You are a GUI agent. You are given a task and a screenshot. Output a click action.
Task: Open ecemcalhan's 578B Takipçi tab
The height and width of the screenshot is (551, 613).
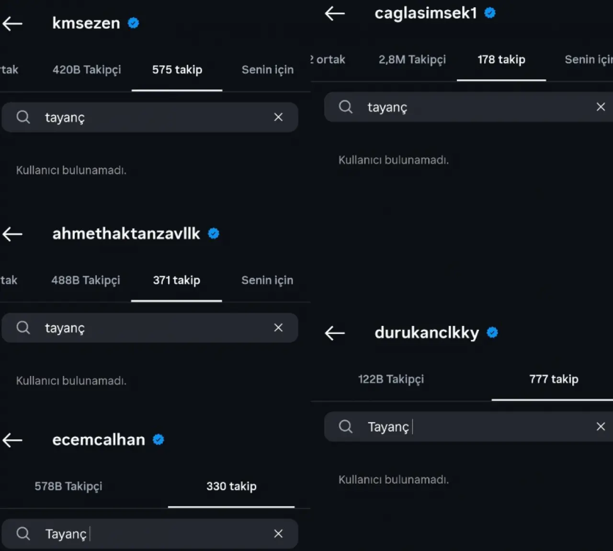[68, 486]
